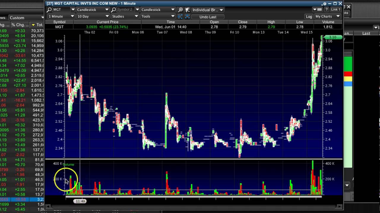Click the High column header
Screen dimensions: 380x213
point(271,22)
